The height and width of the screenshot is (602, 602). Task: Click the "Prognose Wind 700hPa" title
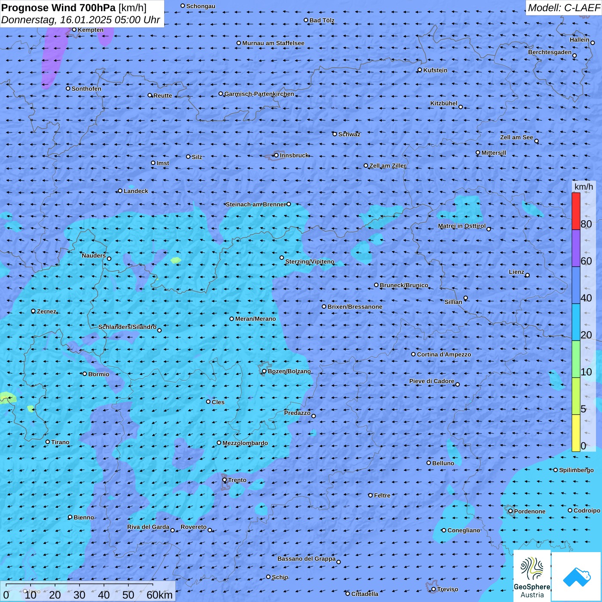click(x=58, y=7)
